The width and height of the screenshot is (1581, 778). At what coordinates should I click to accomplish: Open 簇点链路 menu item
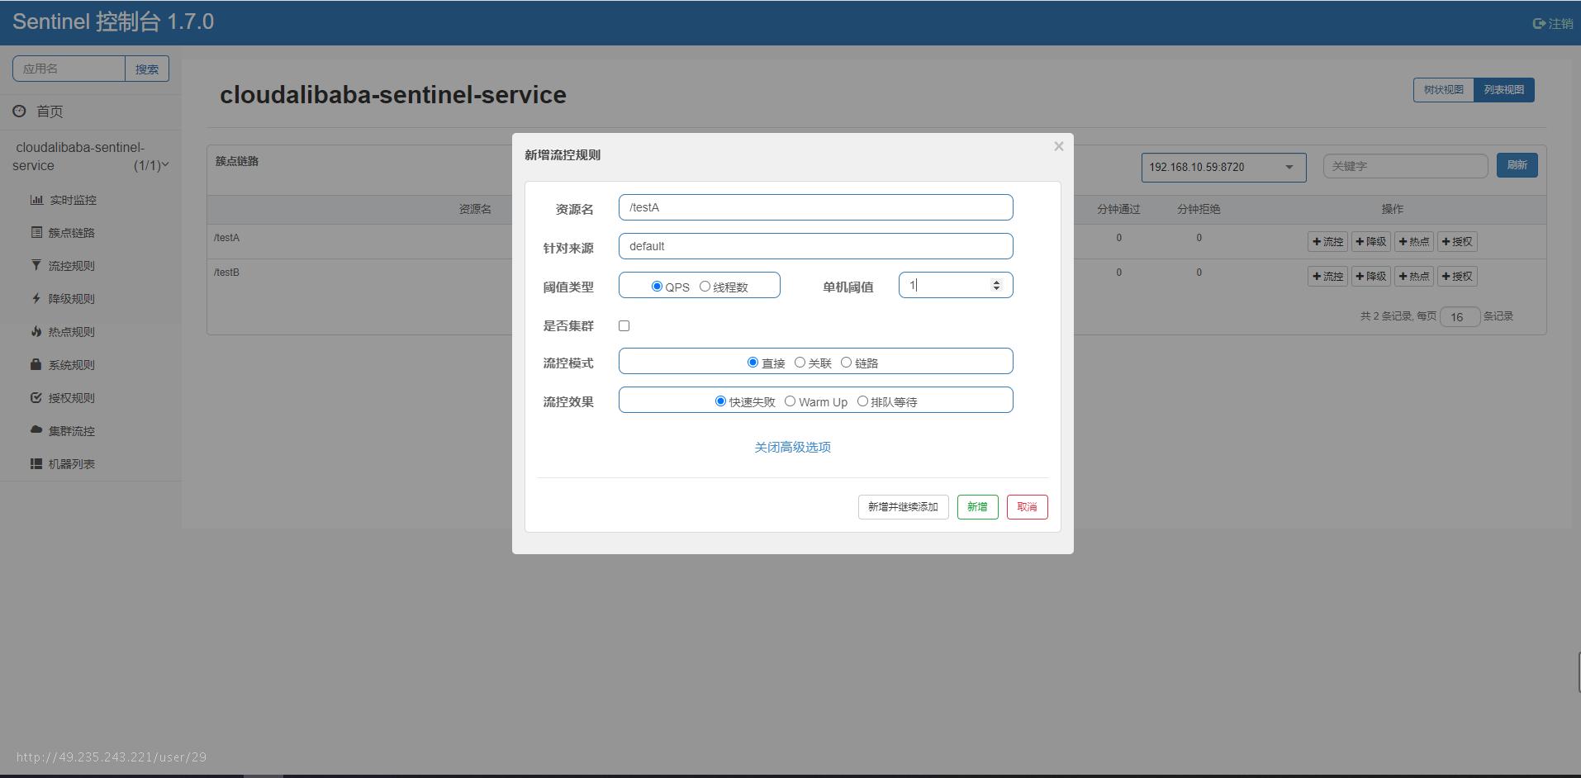click(x=71, y=233)
